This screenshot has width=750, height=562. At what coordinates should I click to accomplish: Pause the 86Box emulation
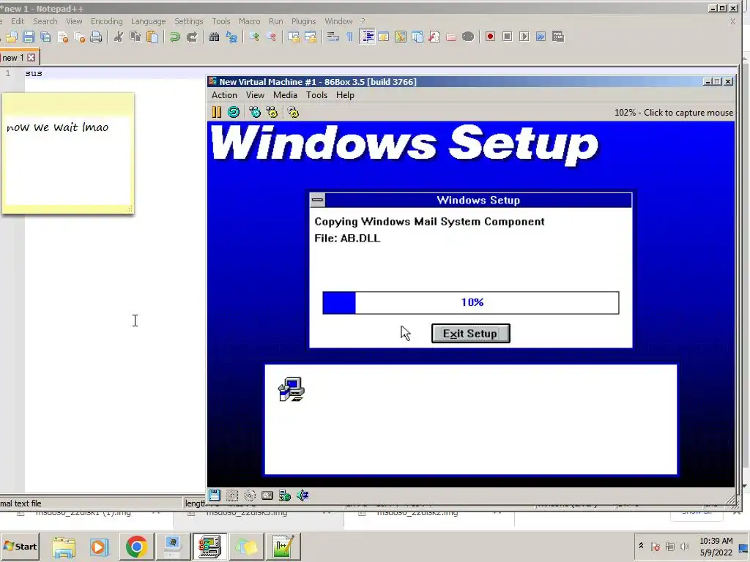[217, 112]
